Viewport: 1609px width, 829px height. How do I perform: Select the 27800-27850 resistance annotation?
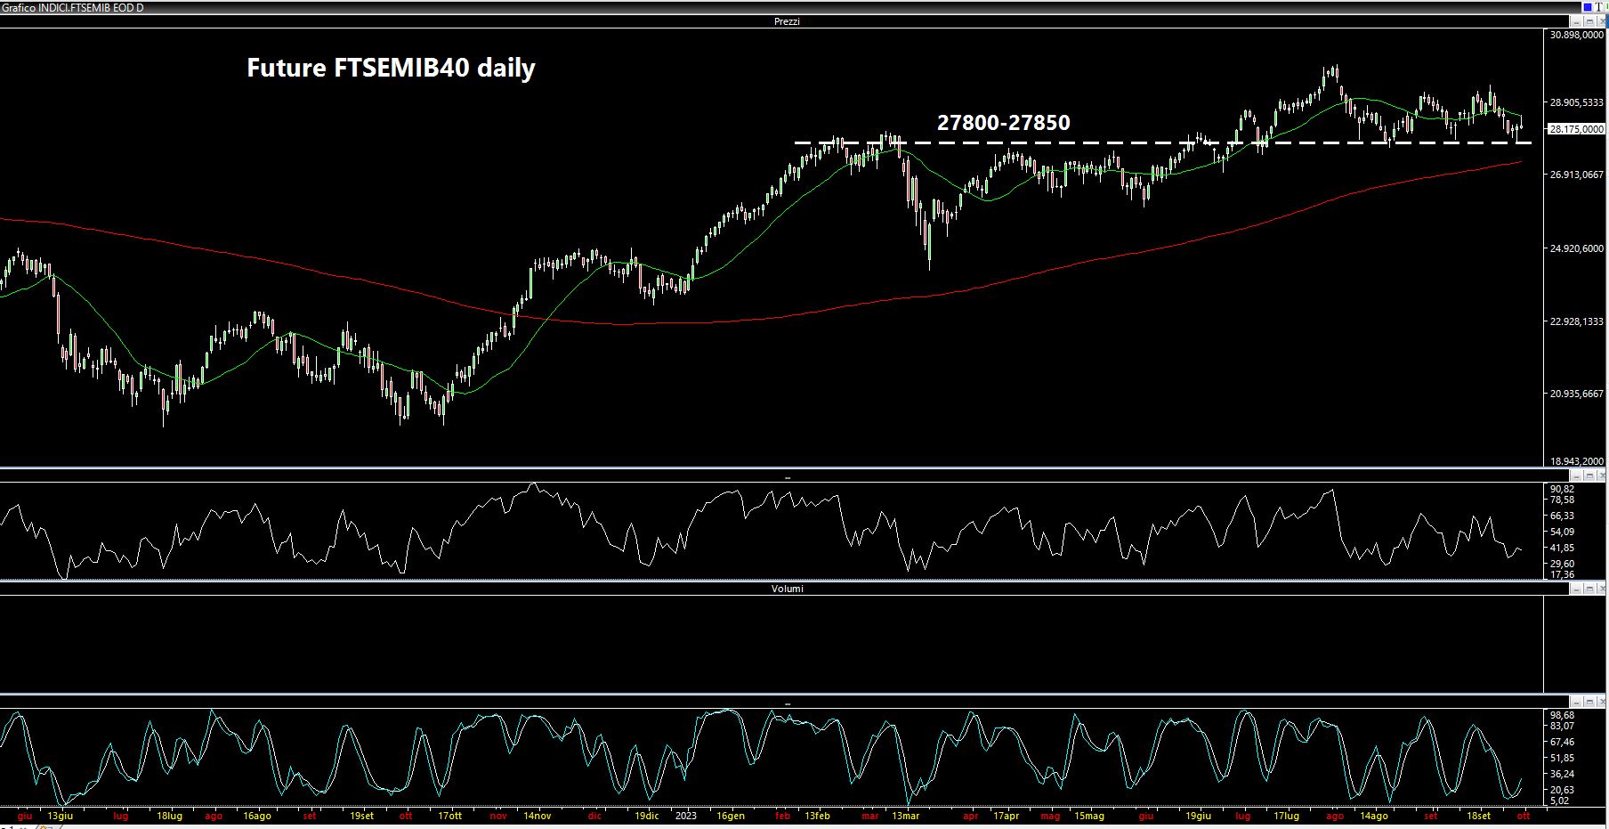pyautogui.click(x=1003, y=123)
